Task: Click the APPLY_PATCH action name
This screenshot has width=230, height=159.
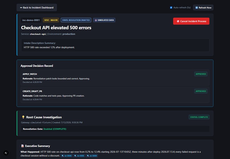Action: click(30, 74)
